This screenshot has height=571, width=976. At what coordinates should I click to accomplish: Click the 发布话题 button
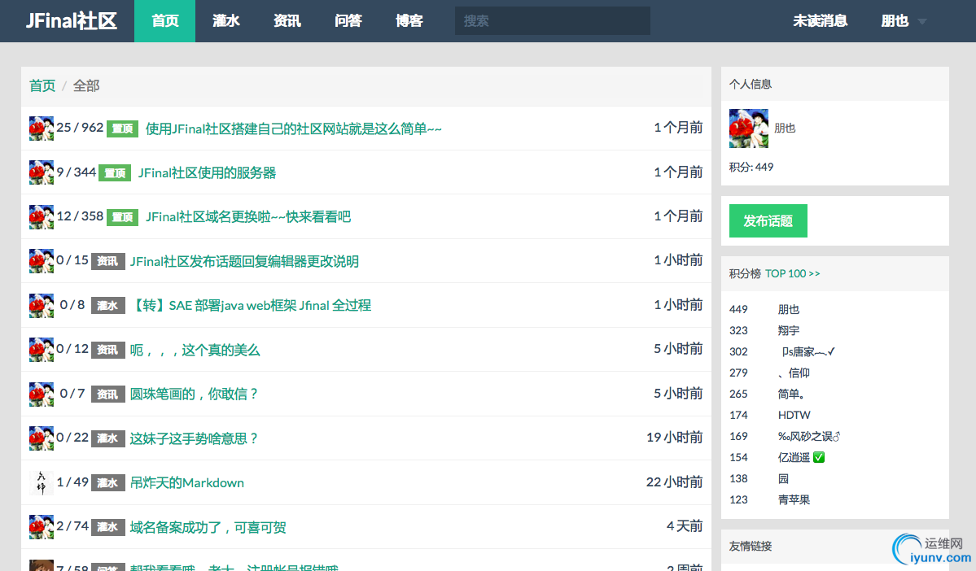[768, 220]
